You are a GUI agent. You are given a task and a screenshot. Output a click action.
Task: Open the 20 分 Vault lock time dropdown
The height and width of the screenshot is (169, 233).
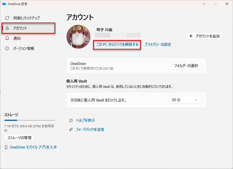point(185,100)
